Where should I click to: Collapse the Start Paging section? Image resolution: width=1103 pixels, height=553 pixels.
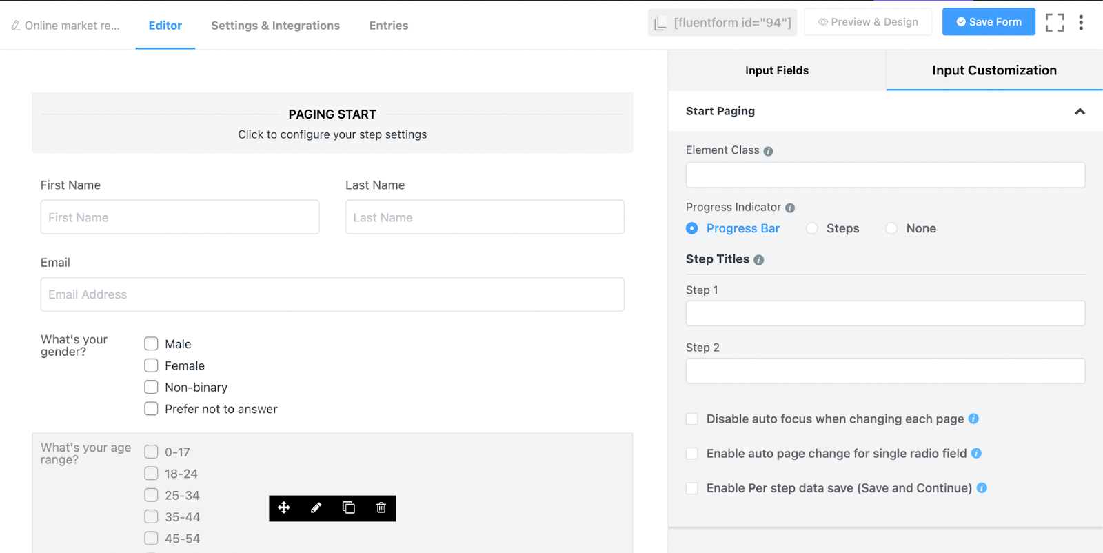pos(1080,112)
